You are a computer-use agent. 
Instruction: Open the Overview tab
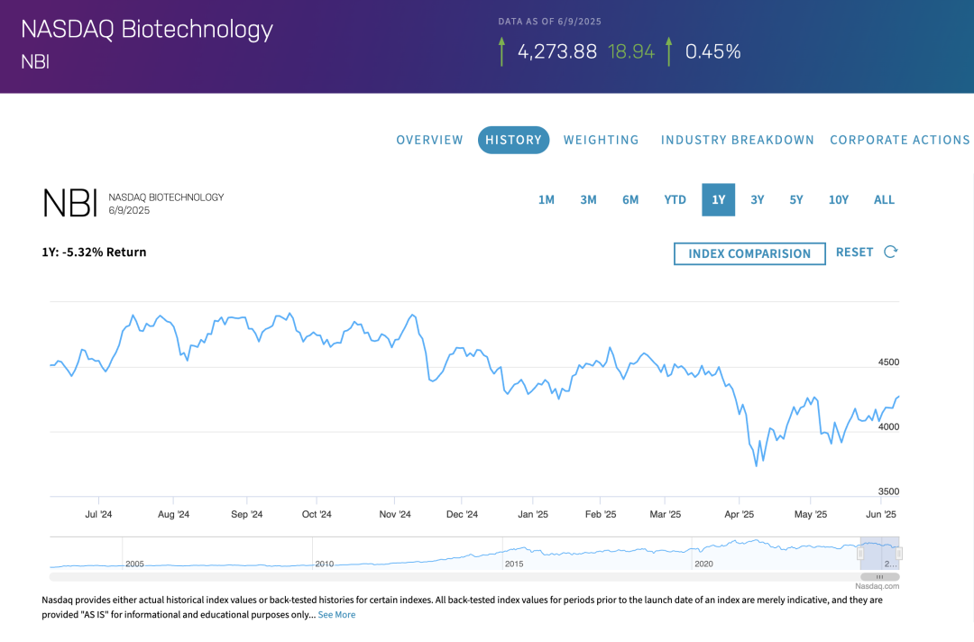point(430,140)
